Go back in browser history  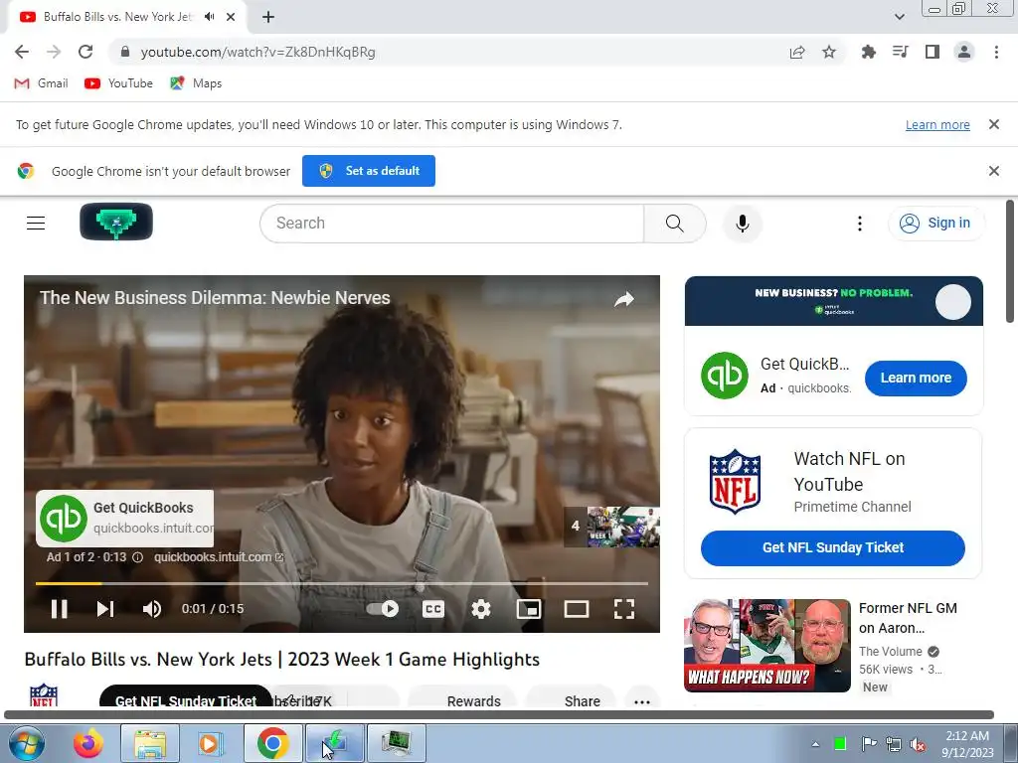[x=22, y=52]
